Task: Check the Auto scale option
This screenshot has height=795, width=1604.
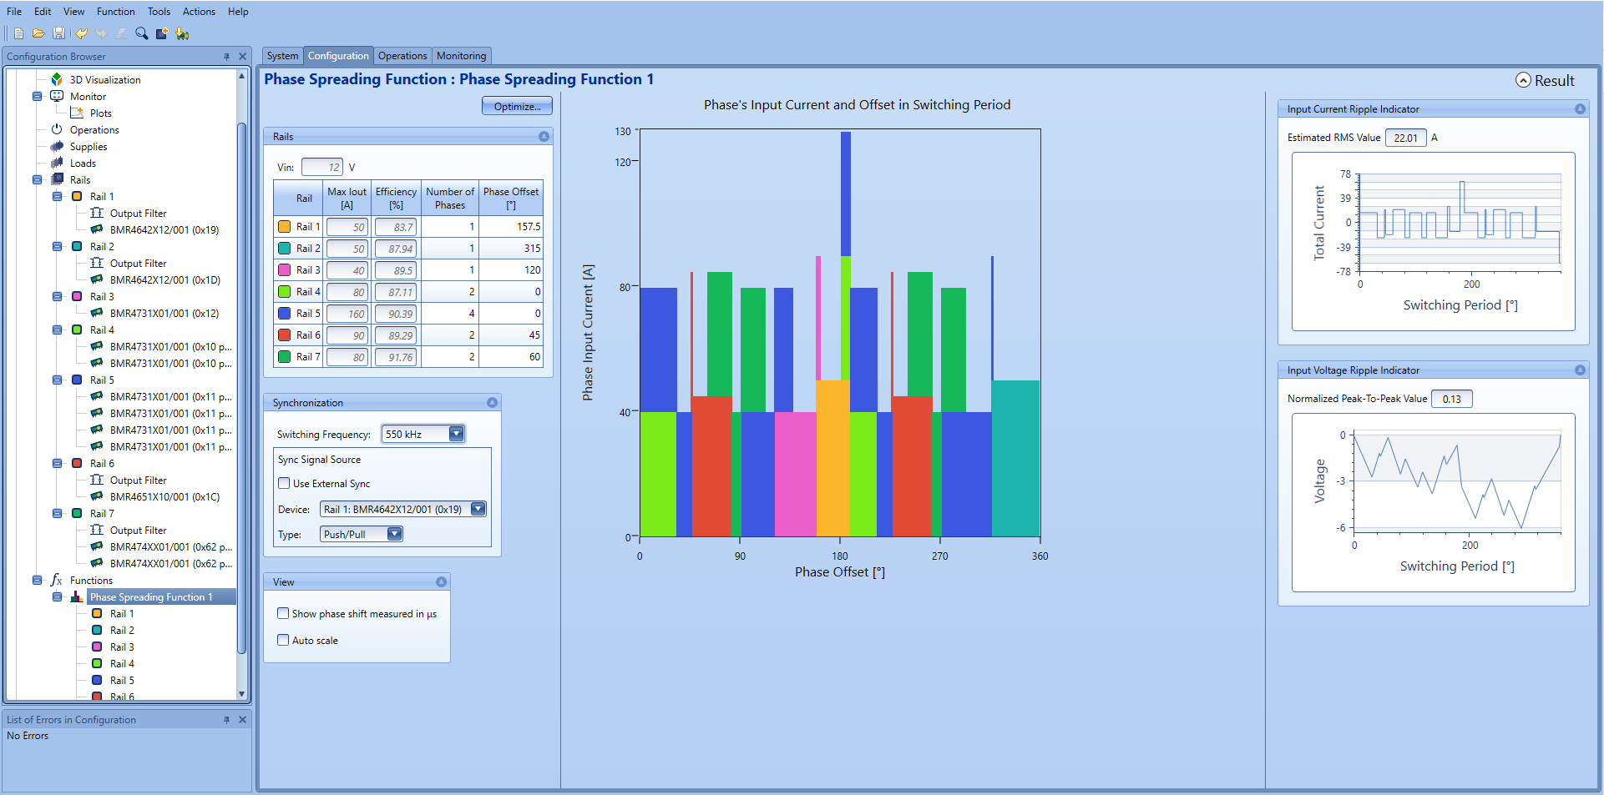Action: (283, 640)
